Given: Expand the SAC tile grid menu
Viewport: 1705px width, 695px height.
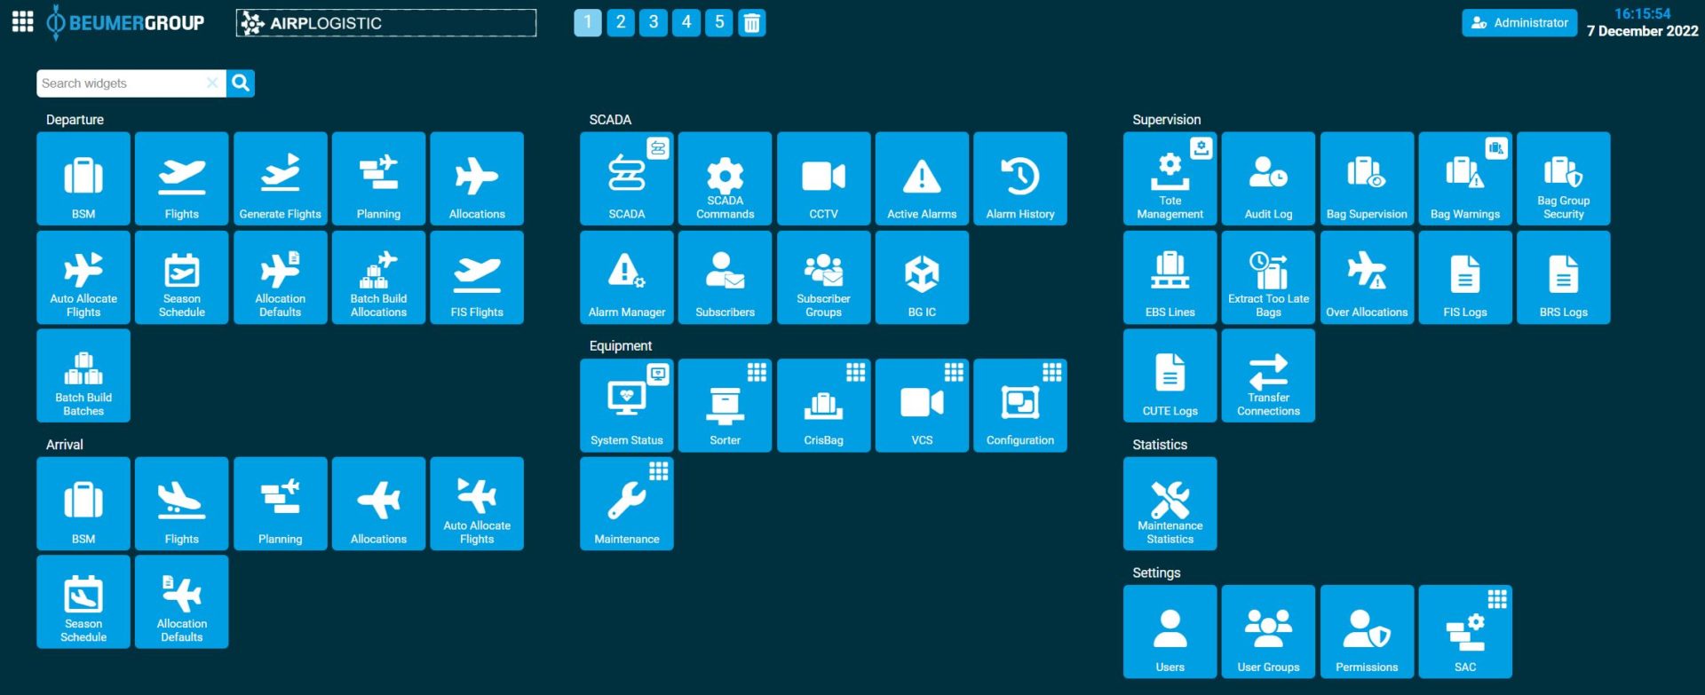Looking at the screenshot, I should click(x=1497, y=599).
